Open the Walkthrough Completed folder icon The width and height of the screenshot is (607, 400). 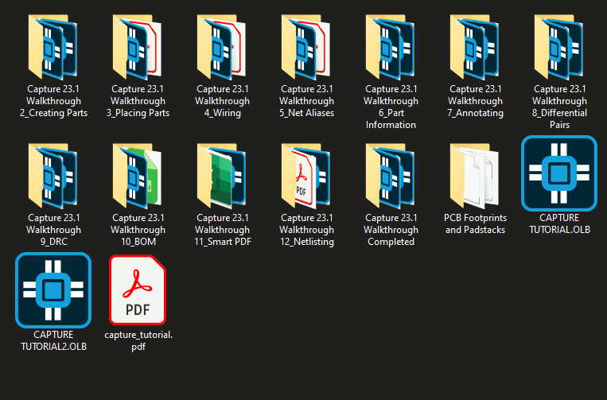tap(391, 176)
